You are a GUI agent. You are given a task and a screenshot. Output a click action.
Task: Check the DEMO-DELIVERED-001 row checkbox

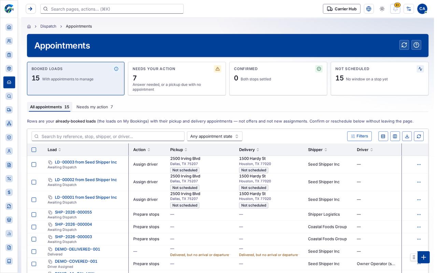coord(34,252)
